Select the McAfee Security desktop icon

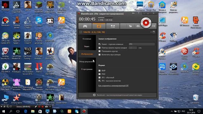pyautogui.click(x=5, y=54)
